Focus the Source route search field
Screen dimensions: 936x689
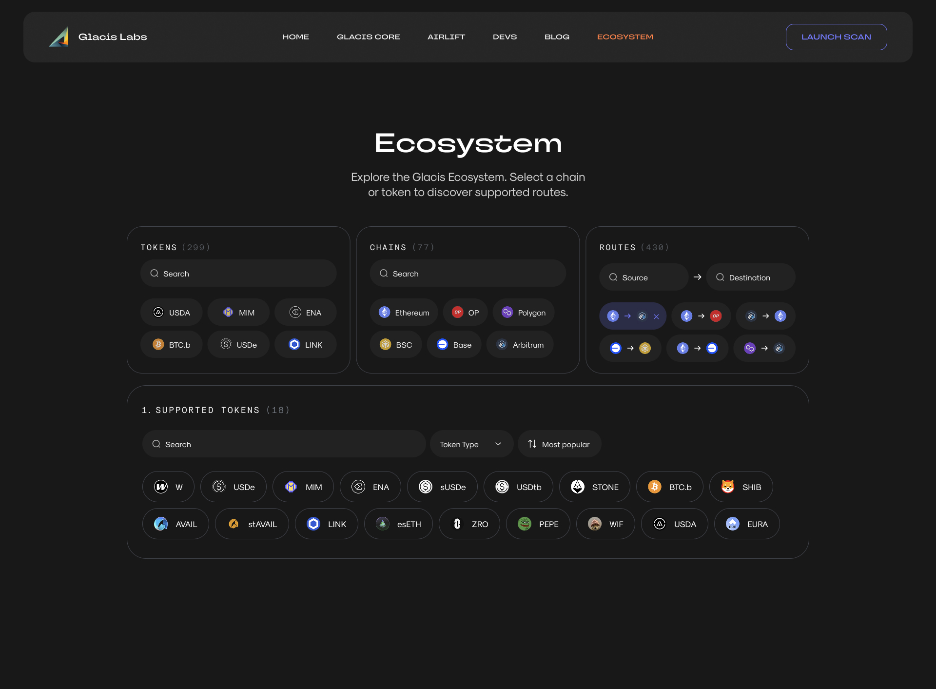tap(643, 277)
